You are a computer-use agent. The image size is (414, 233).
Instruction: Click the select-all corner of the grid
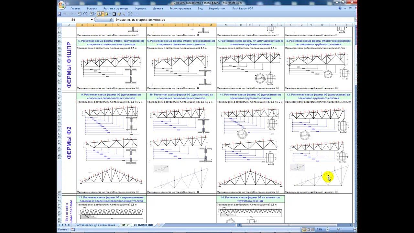[59, 25]
